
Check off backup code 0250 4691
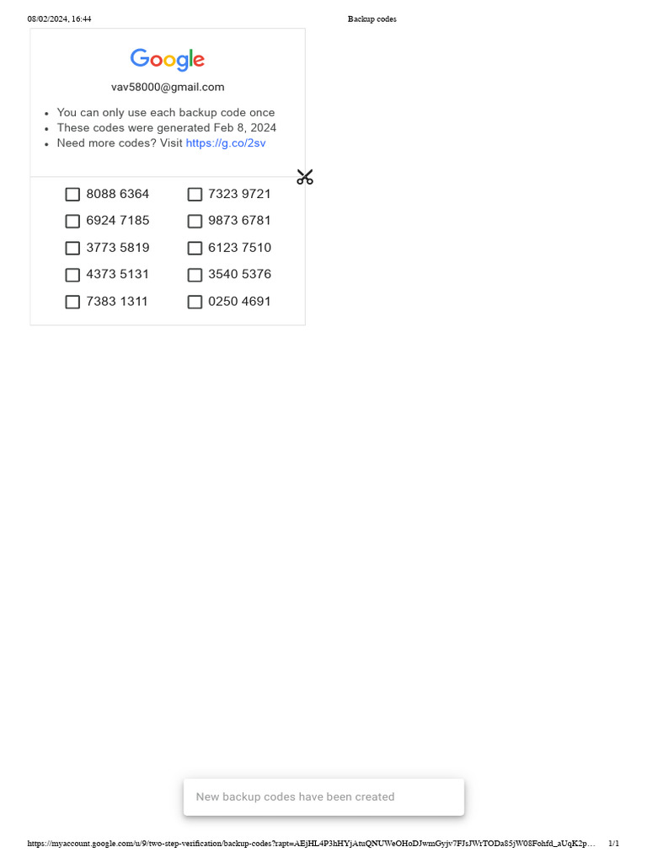point(195,302)
